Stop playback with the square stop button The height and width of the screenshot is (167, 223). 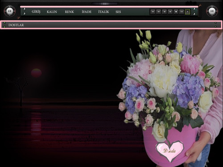[x=176, y=12]
